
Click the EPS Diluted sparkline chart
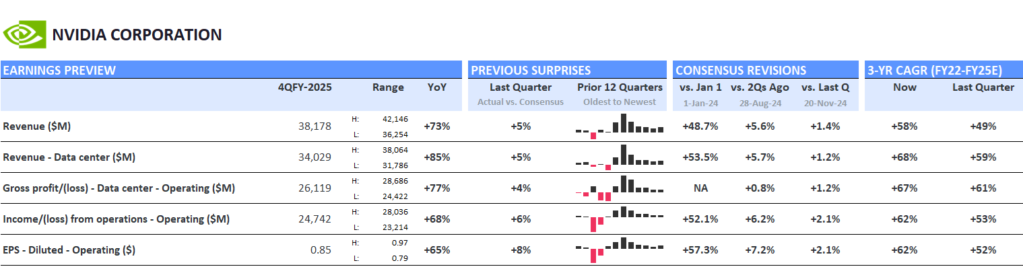tap(620, 249)
